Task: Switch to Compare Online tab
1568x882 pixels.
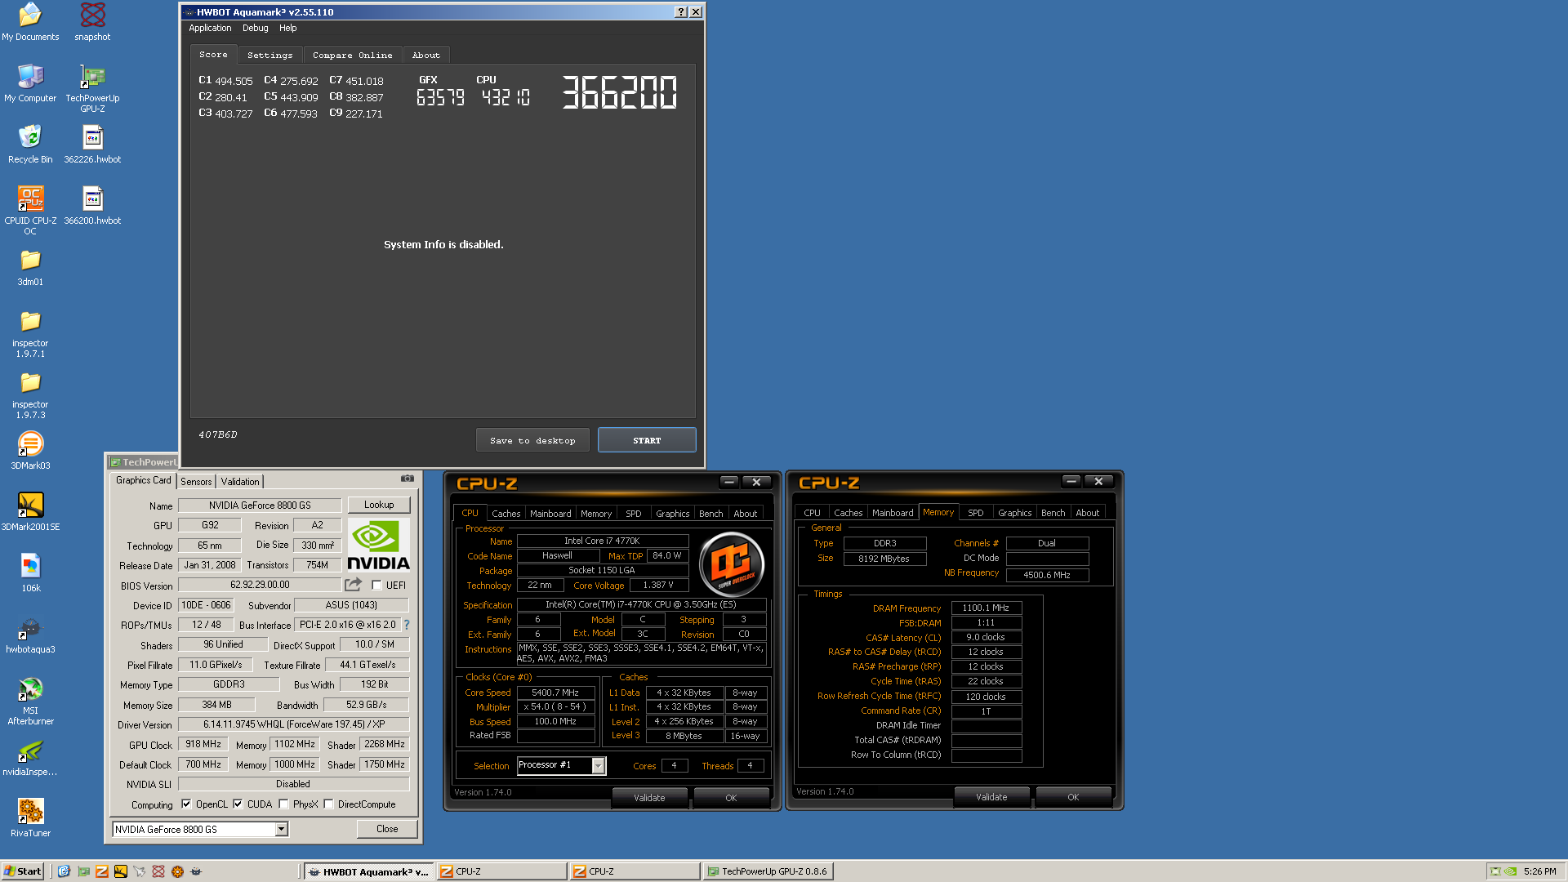Action: 352,55
